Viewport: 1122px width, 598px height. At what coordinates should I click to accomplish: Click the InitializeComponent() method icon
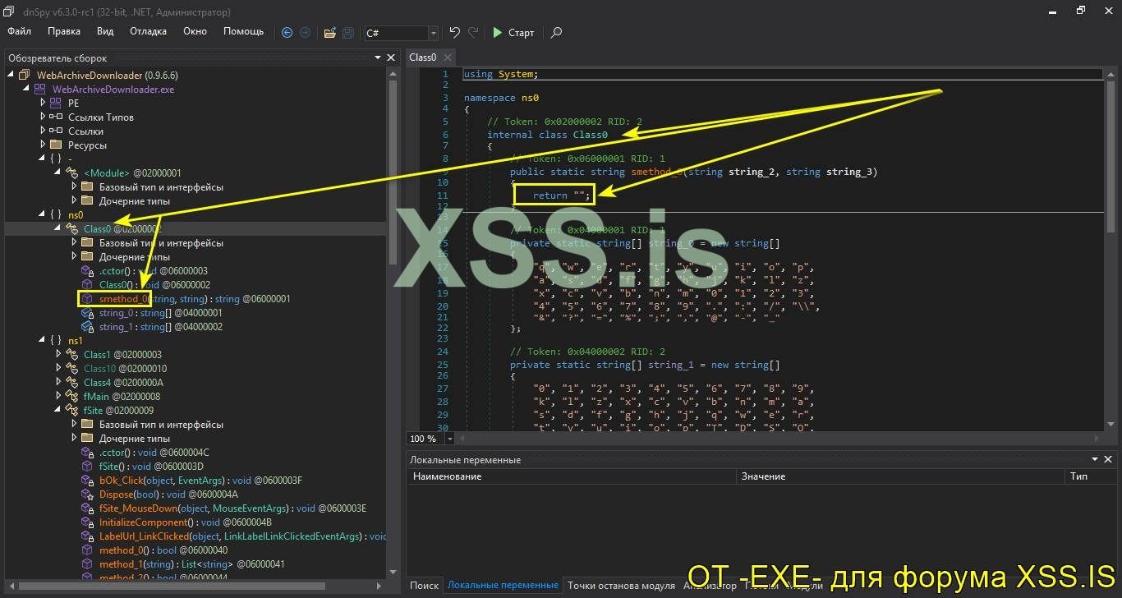tap(87, 522)
